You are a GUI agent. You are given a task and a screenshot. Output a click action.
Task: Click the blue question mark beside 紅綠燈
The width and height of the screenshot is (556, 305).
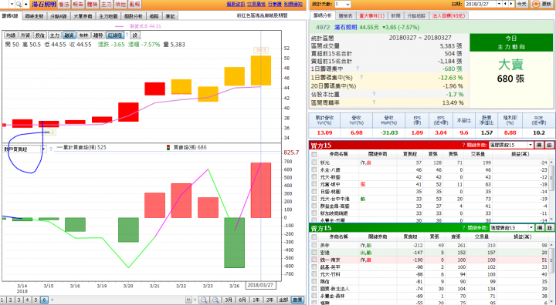[x=127, y=35]
